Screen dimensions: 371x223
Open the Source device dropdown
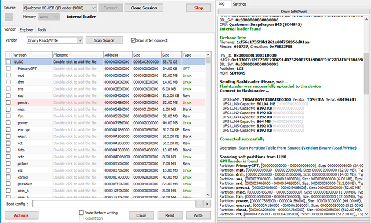click(x=60, y=8)
